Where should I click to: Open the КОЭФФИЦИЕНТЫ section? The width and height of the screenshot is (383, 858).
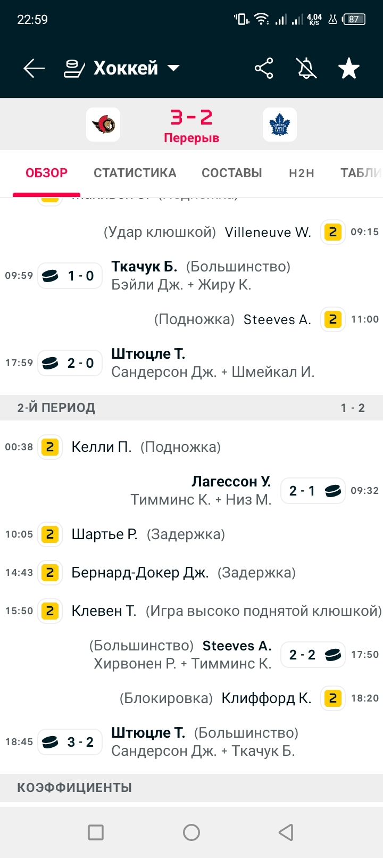click(x=191, y=788)
